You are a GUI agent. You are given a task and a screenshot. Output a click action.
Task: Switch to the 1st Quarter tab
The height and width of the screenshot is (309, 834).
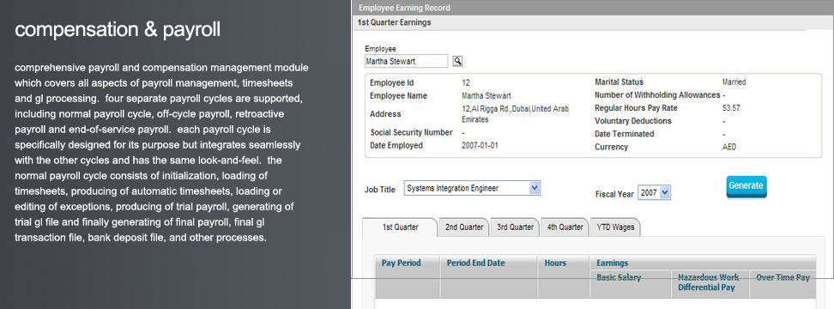400,227
